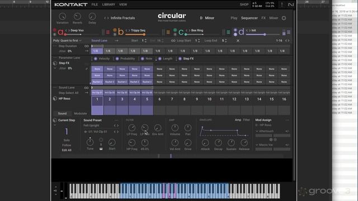Screen dimensions: 358x201
Task: Open the circular settings gear
Action: pos(284,18)
